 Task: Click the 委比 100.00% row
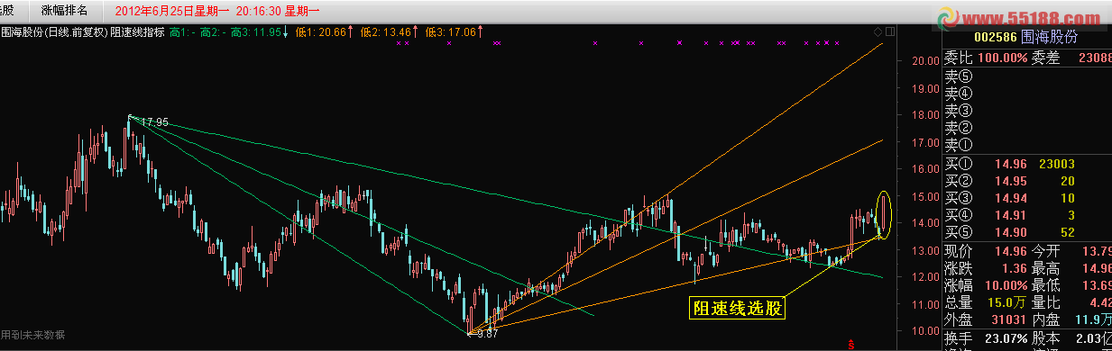pyautogui.click(x=1027, y=57)
